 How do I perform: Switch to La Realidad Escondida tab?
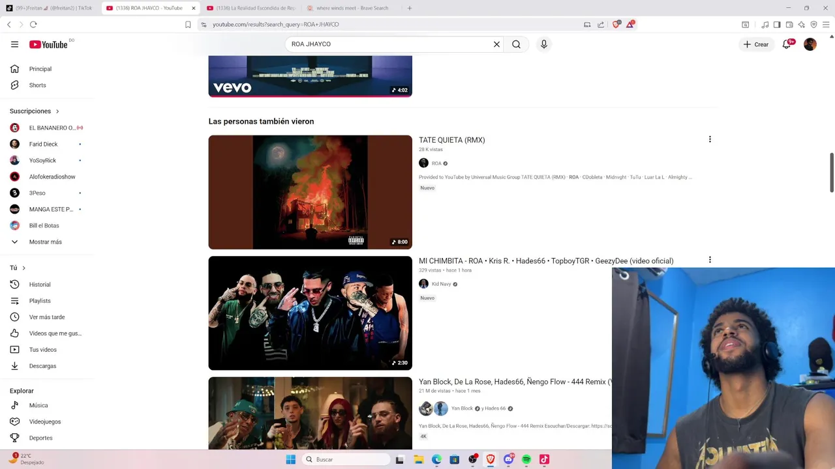pyautogui.click(x=250, y=8)
